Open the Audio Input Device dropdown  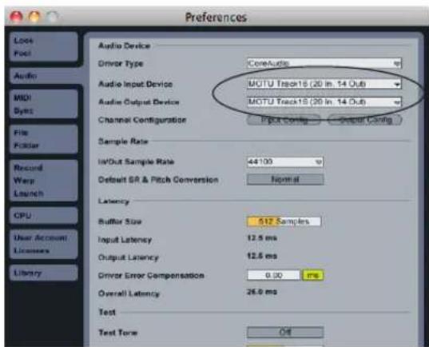tap(324, 84)
